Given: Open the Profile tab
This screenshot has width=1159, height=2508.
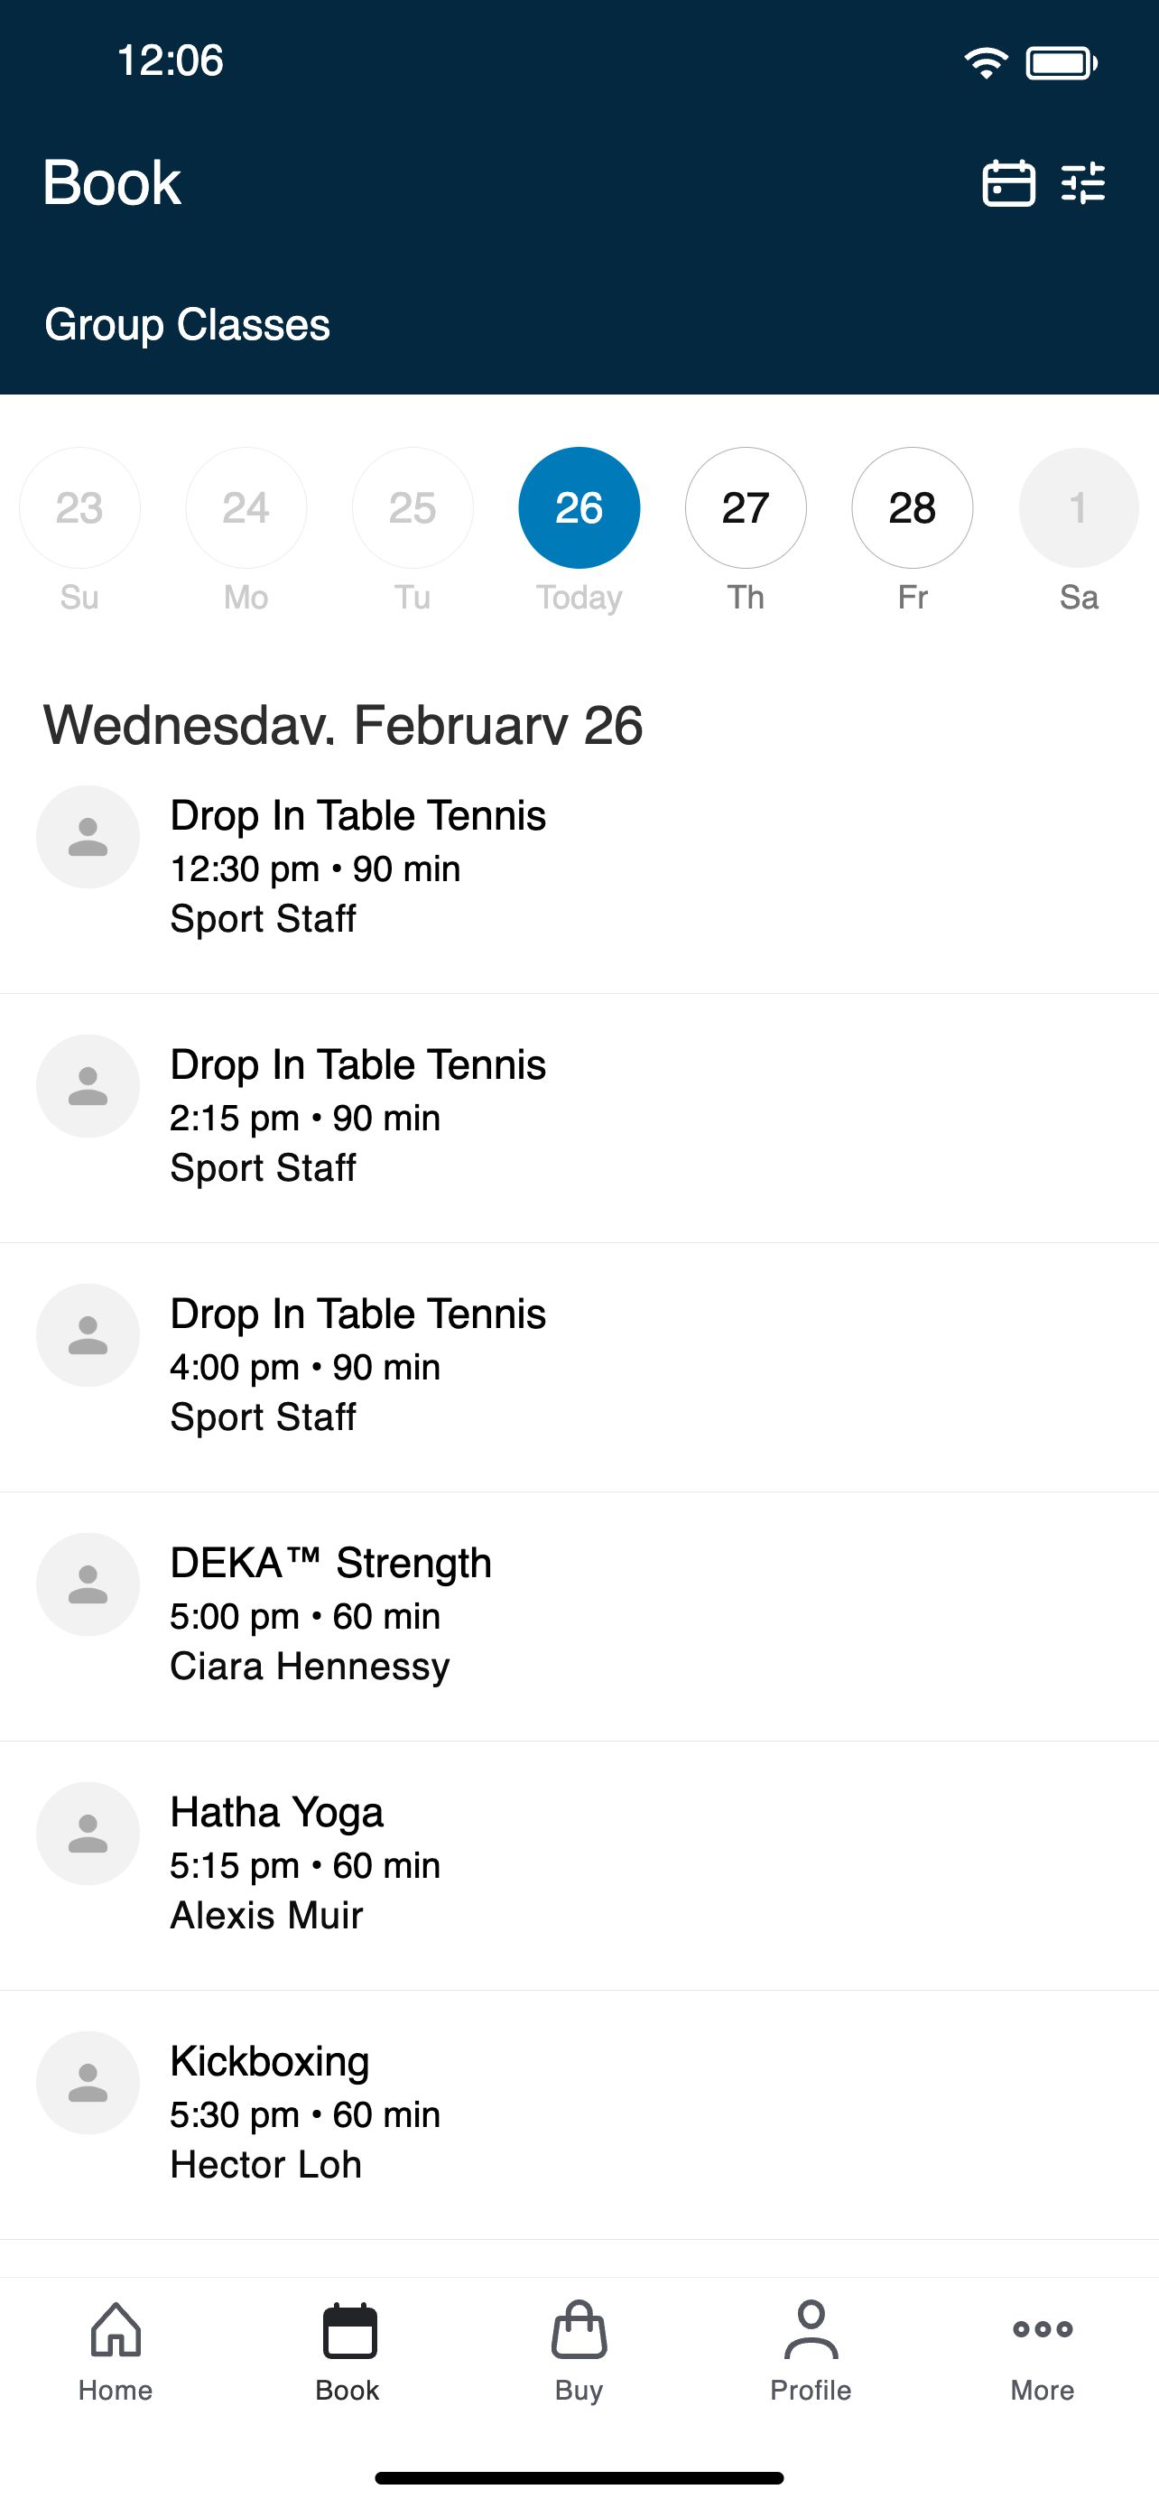Looking at the screenshot, I should (x=811, y=2351).
